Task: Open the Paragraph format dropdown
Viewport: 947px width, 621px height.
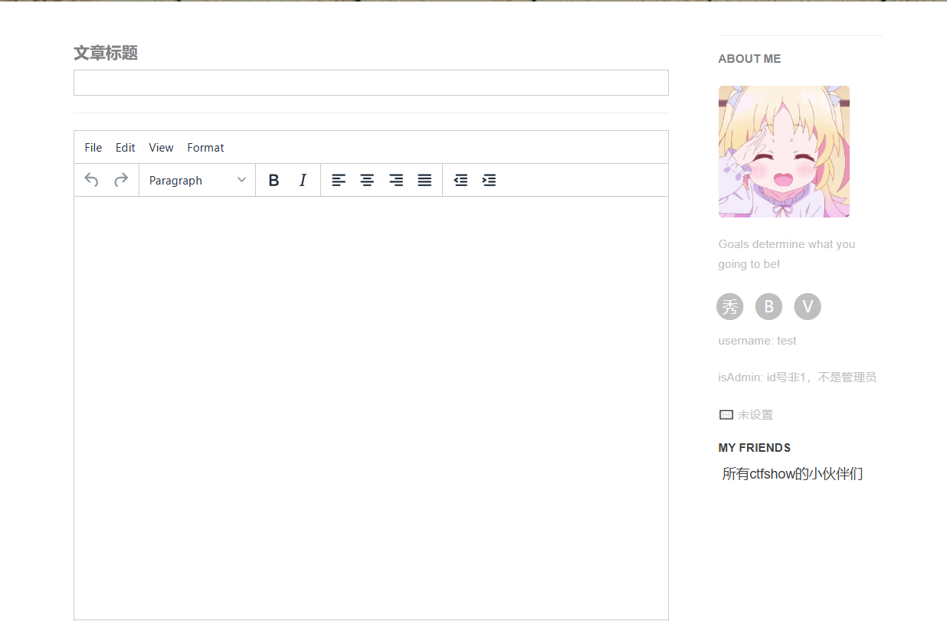Action: [197, 180]
